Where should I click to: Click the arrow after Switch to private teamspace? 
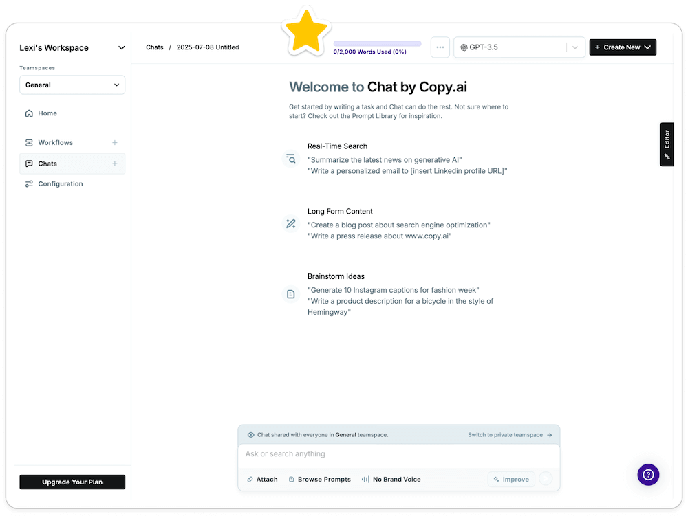click(549, 435)
